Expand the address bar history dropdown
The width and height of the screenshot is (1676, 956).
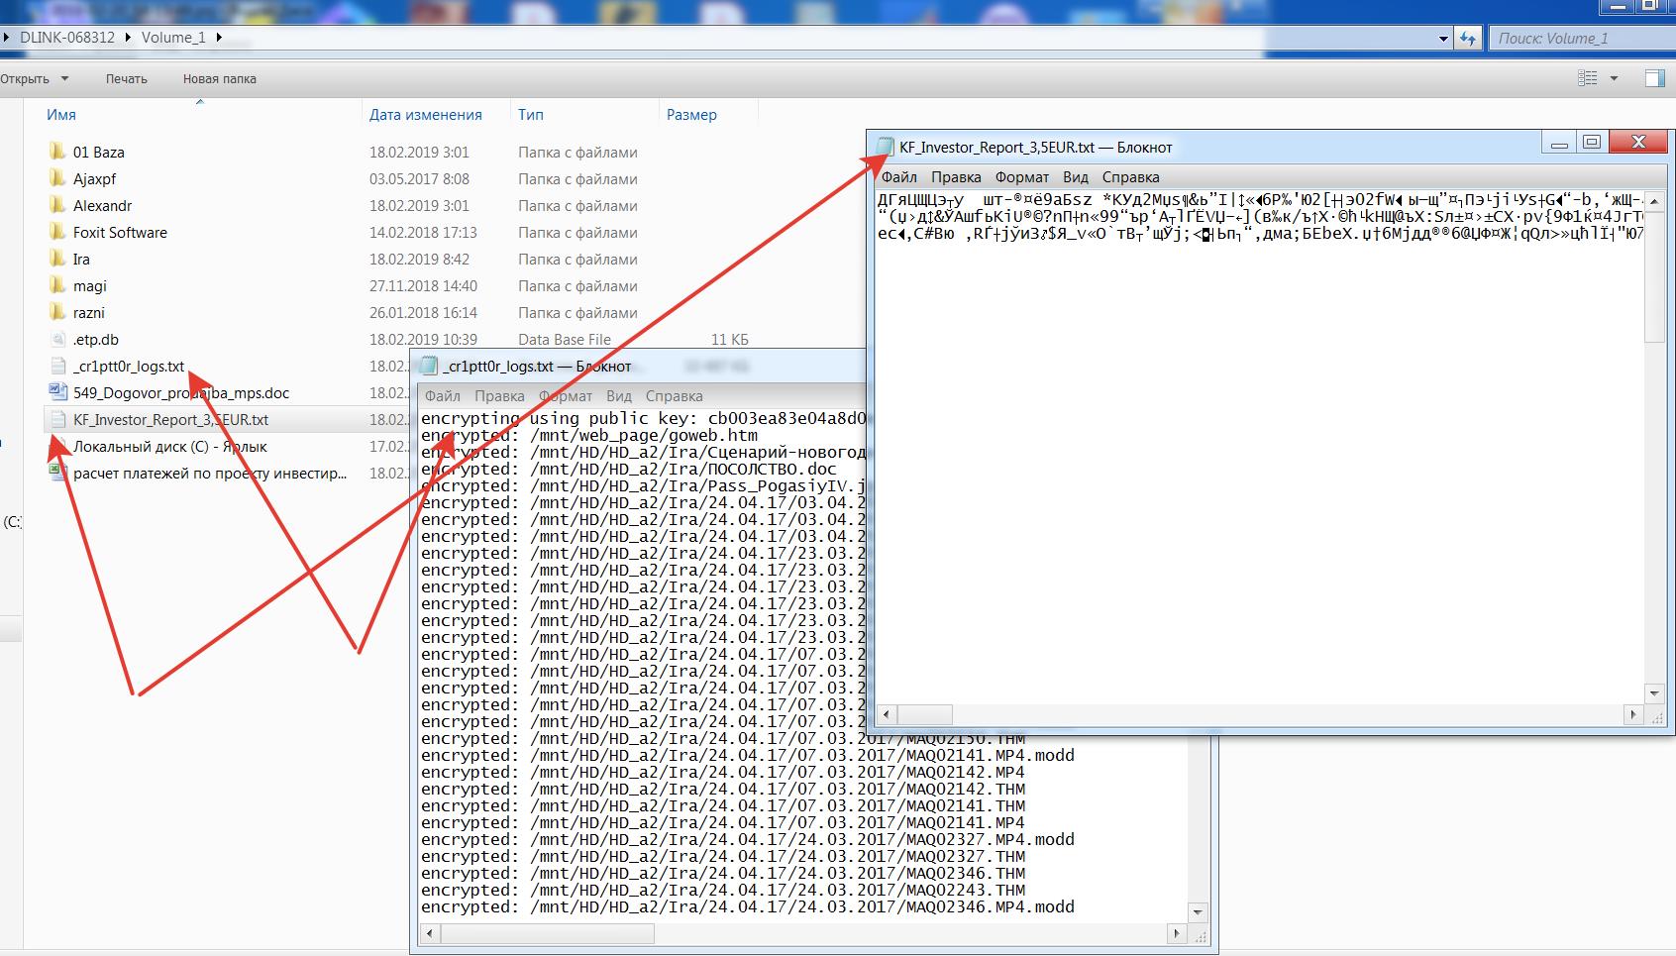[1443, 39]
